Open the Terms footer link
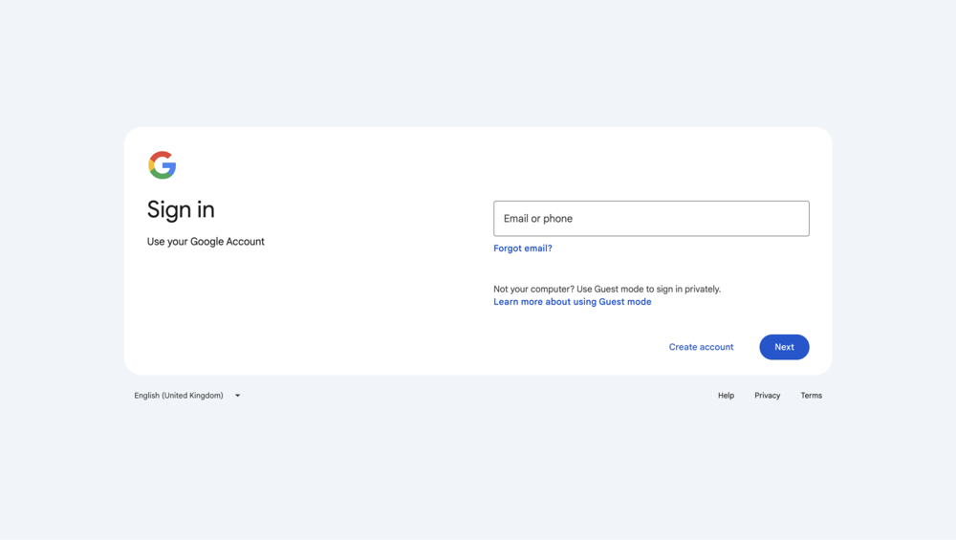The width and height of the screenshot is (956, 540). 811,396
